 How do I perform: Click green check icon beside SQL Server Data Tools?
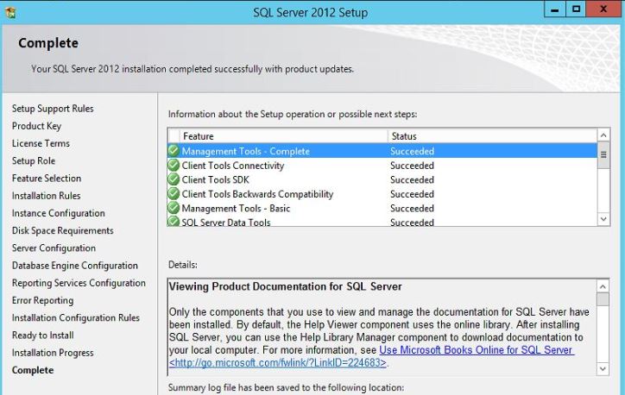tap(174, 222)
